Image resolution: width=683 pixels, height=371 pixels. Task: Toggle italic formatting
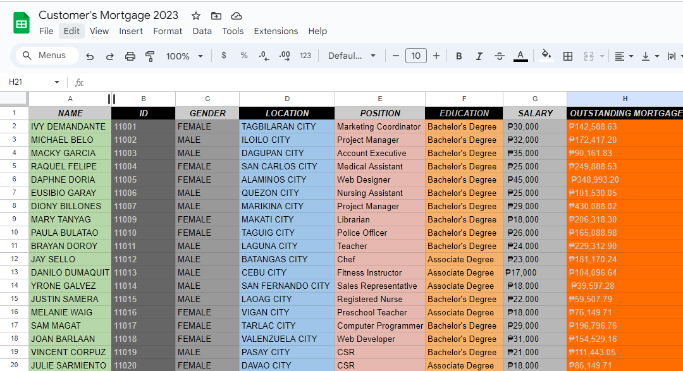pos(479,56)
